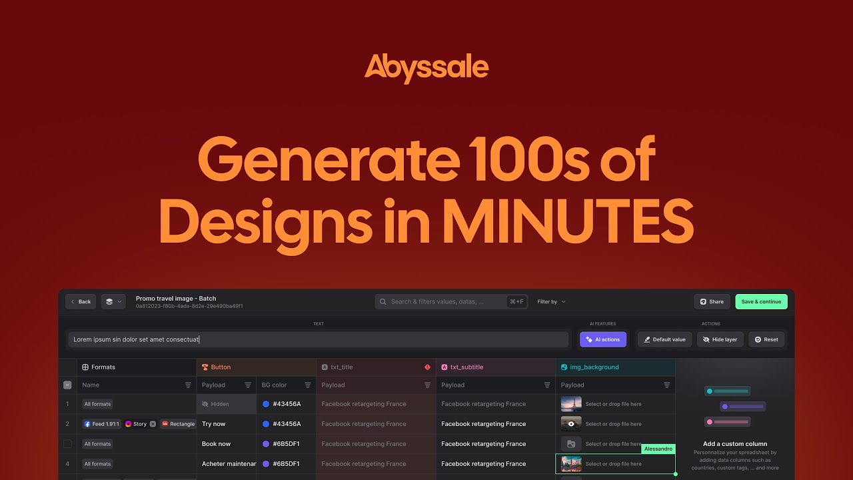Click the img_background image icon
853x480 pixels.
point(564,367)
